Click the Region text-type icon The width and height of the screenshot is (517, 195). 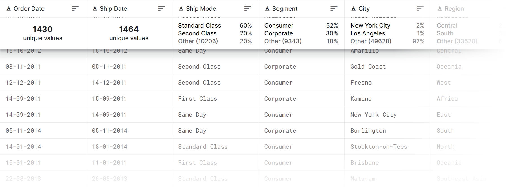click(440, 9)
